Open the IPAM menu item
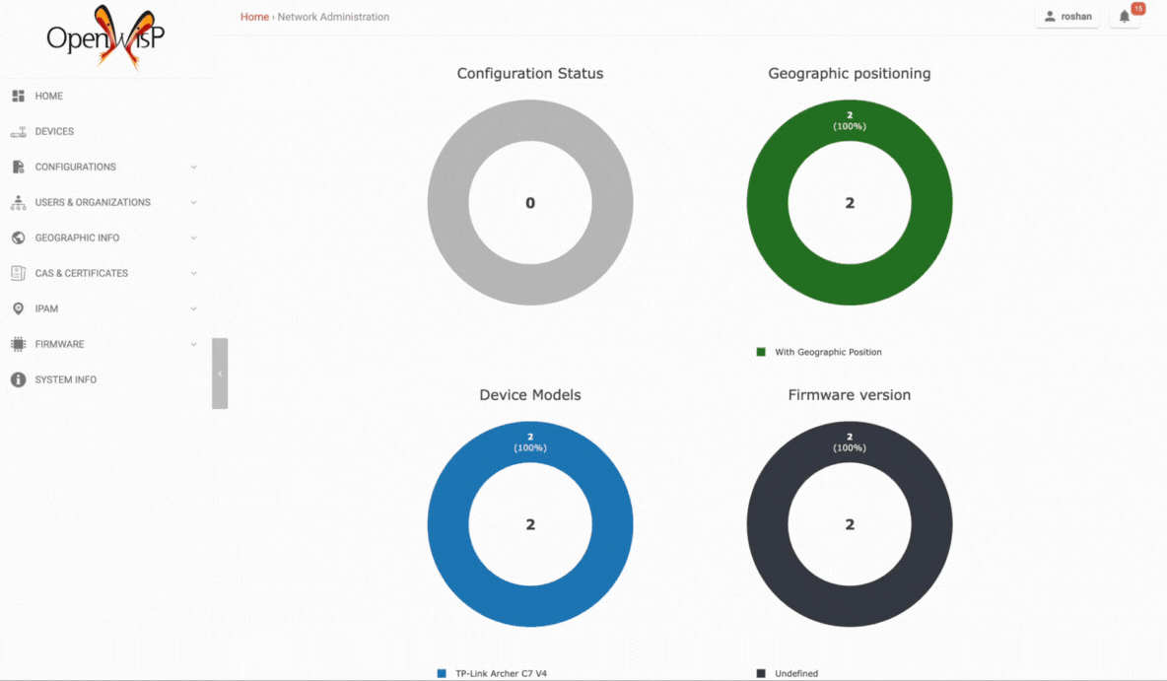Viewport: 1167px width, 681px height. coord(46,308)
